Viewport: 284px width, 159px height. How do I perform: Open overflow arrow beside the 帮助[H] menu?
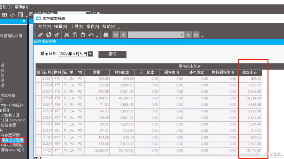(119, 28)
